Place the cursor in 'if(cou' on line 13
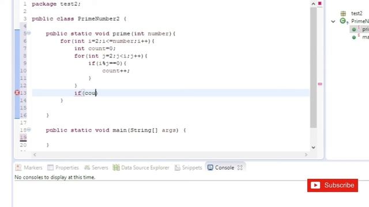The height and width of the screenshot is (207, 369). point(85,93)
